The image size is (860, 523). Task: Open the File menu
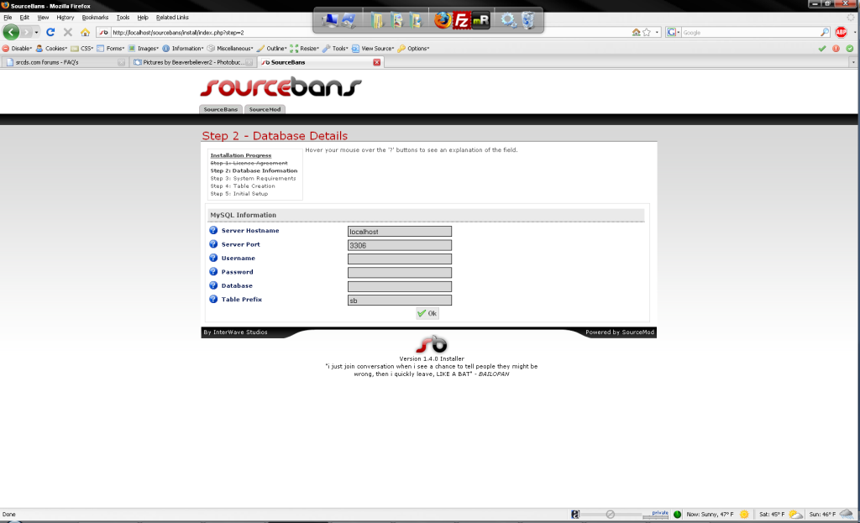(x=8, y=17)
